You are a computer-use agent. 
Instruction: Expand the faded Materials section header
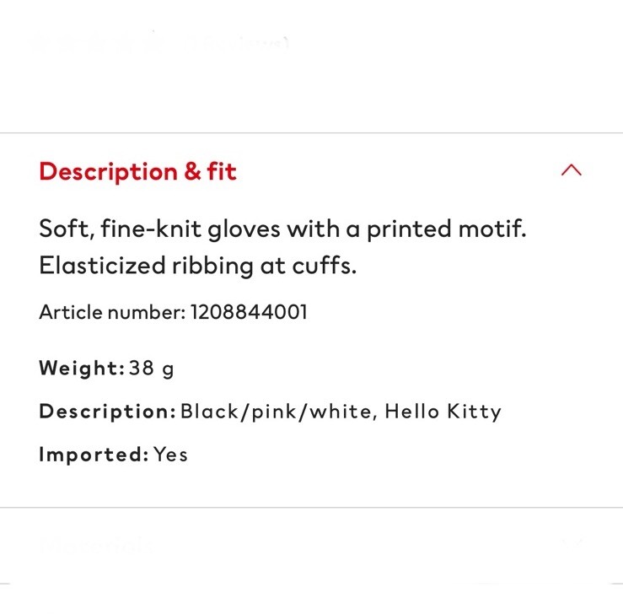[97, 545]
